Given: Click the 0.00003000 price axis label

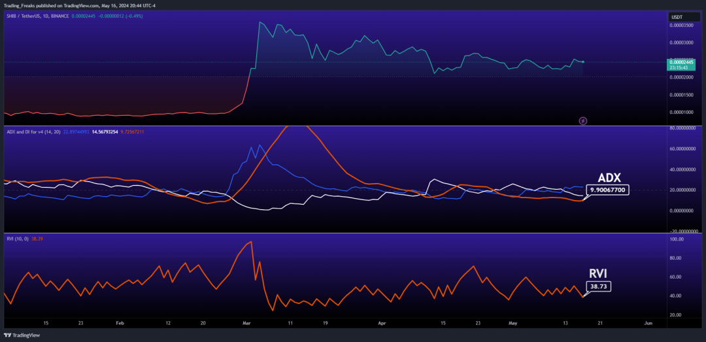Looking at the screenshot, I should (682, 43).
